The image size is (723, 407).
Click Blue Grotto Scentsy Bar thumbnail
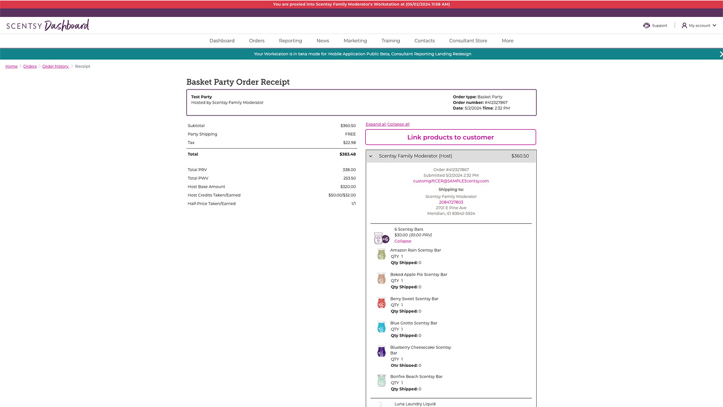pyautogui.click(x=381, y=327)
